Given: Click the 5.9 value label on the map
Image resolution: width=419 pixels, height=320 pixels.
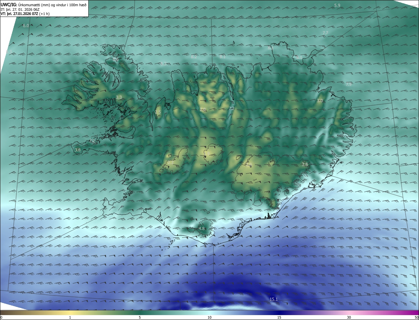Looking at the screenshot, I should click(x=337, y=6).
